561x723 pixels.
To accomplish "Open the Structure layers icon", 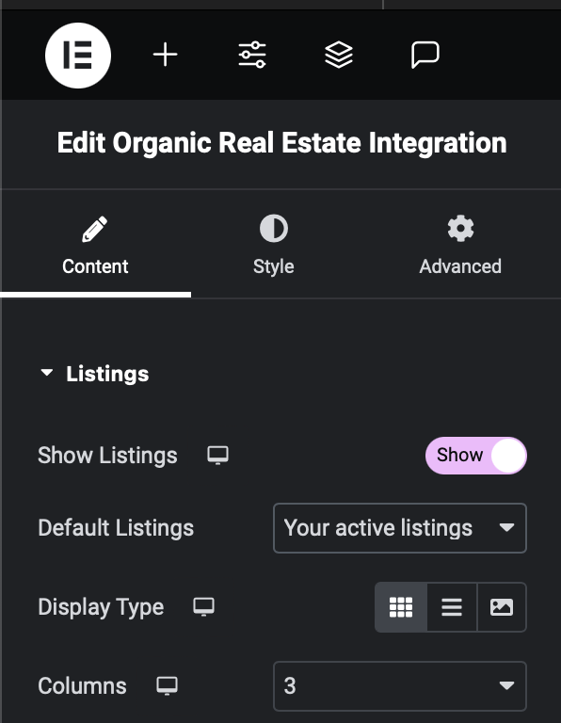I will (x=339, y=55).
